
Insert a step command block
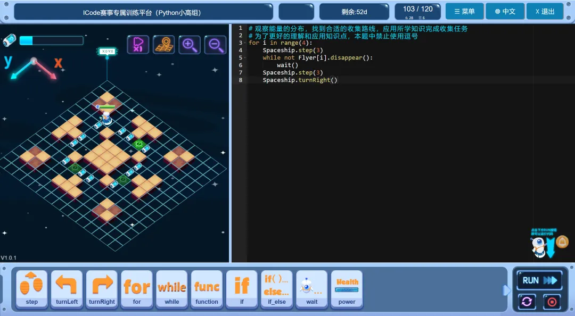coord(31,289)
